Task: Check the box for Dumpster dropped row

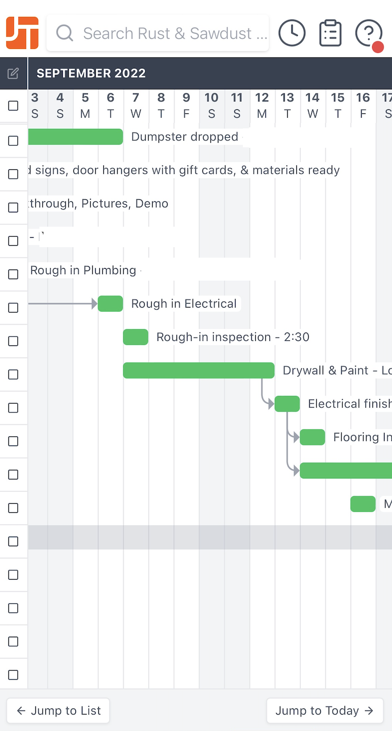Action: coord(13,141)
